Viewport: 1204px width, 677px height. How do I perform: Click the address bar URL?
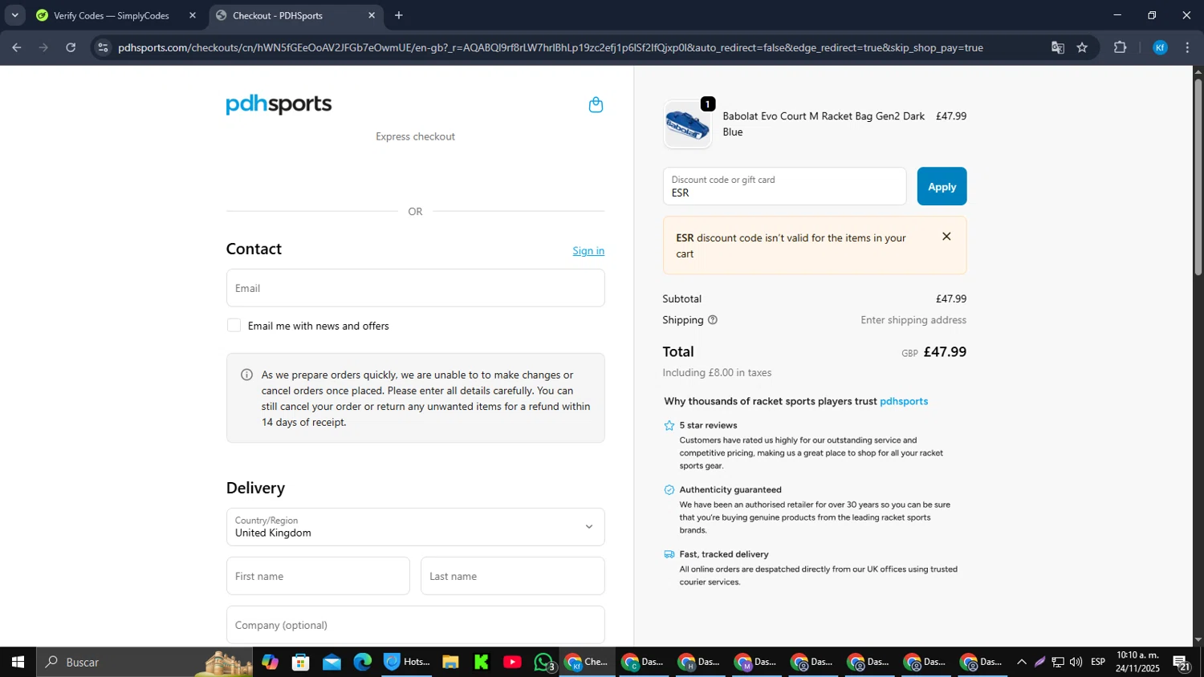(x=551, y=47)
